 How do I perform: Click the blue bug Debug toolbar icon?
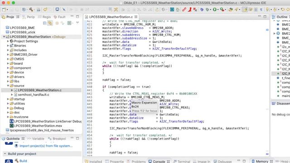pyautogui.click(x=202, y=10)
